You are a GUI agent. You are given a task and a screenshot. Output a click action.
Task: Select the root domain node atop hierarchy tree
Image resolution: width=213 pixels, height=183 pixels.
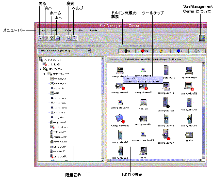[50, 60]
